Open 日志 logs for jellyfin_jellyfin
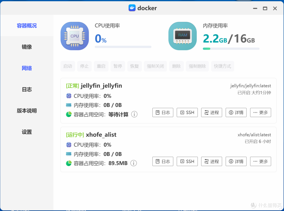 click(x=163, y=113)
